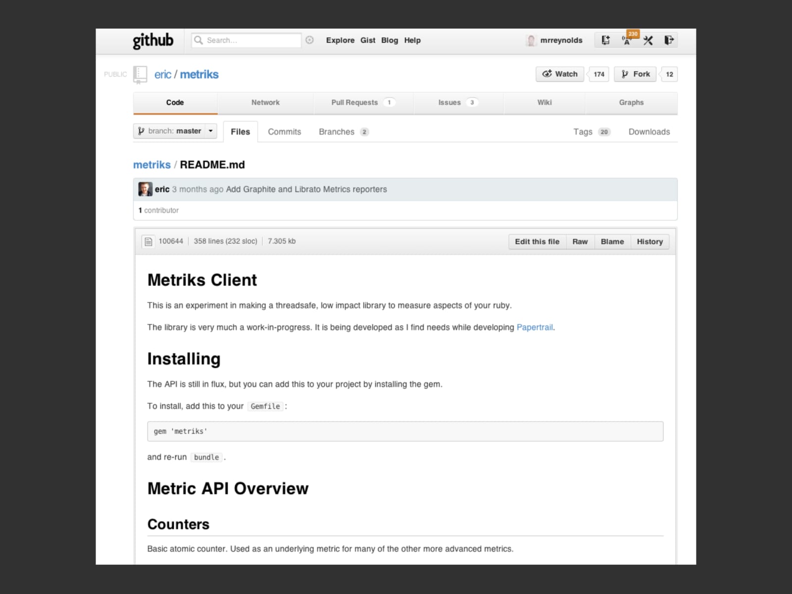Open 'Add Graphite and Librato Metrics reporters' commit

tap(306, 189)
